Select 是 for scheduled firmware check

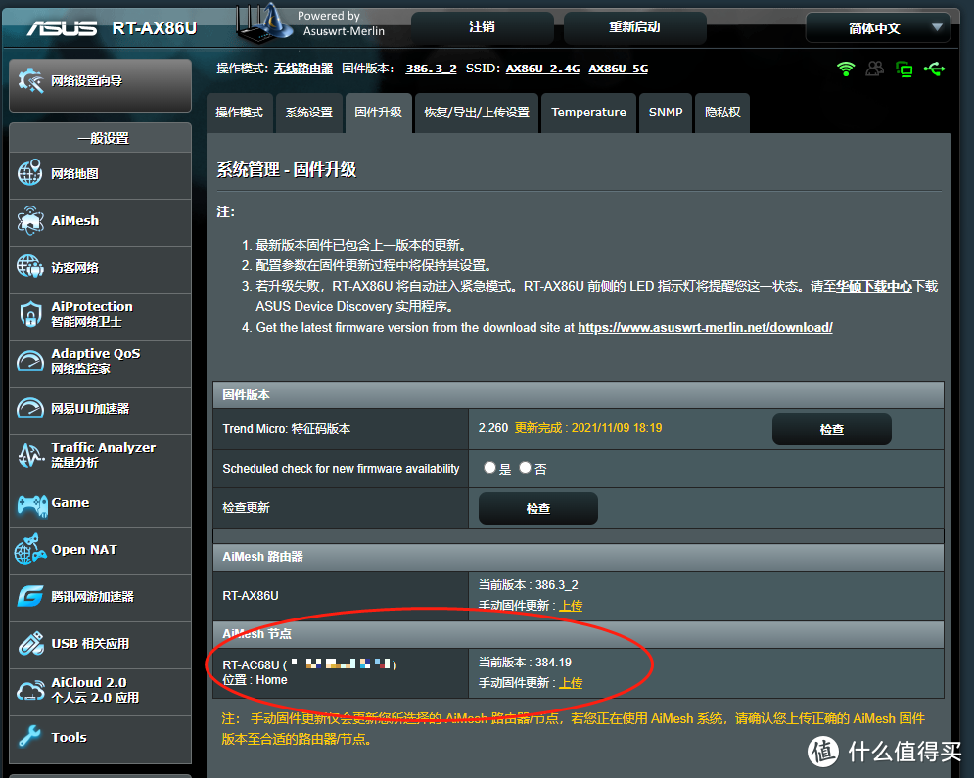point(489,468)
